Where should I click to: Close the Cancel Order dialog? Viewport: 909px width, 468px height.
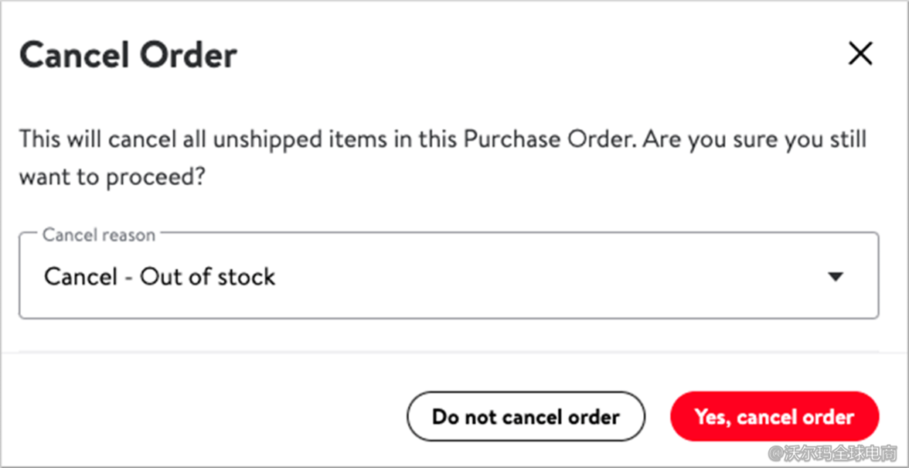click(860, 54)
